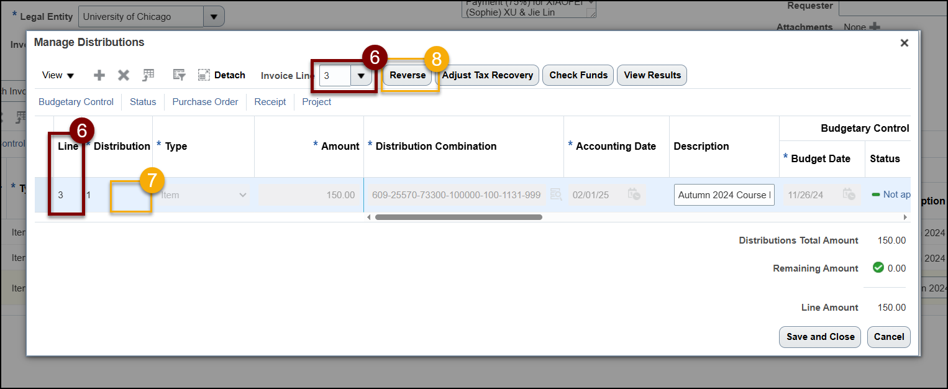Click the Reverse button
The height and width of the screenshot is (389, 948).
pyautogui.click(x=408, y=75)
